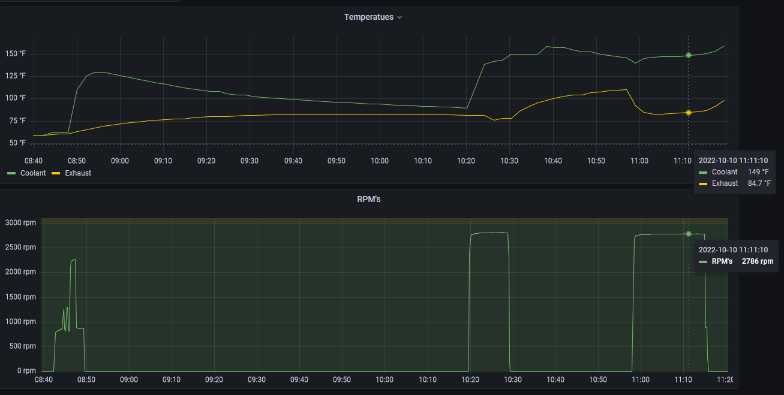Click the RPM's 2786 rpm tooltip row
The height and width of the screenshot is (395, 784).
tap(736, 261)
